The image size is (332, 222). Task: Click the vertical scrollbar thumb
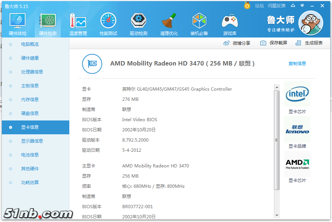click(x=277, y=140)
